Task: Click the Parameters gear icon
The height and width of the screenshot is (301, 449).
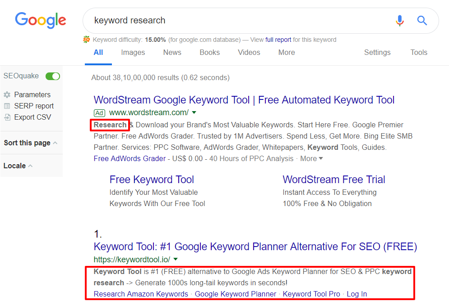Action: [7, 94]
